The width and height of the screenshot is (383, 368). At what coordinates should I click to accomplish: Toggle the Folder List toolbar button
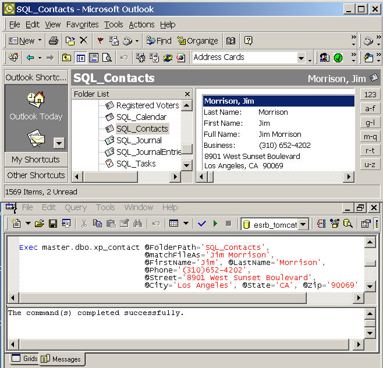click(80, 58)
